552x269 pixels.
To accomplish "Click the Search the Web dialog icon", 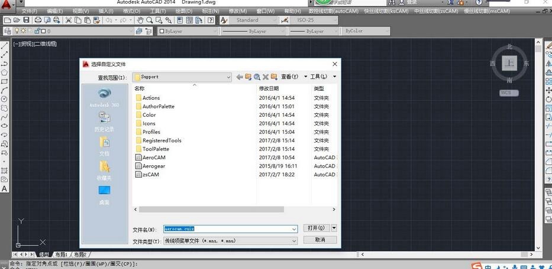I will (x=257, y=77).
